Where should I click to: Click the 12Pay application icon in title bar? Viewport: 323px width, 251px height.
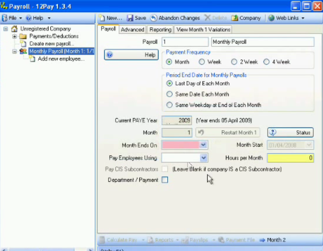(4, 5)
